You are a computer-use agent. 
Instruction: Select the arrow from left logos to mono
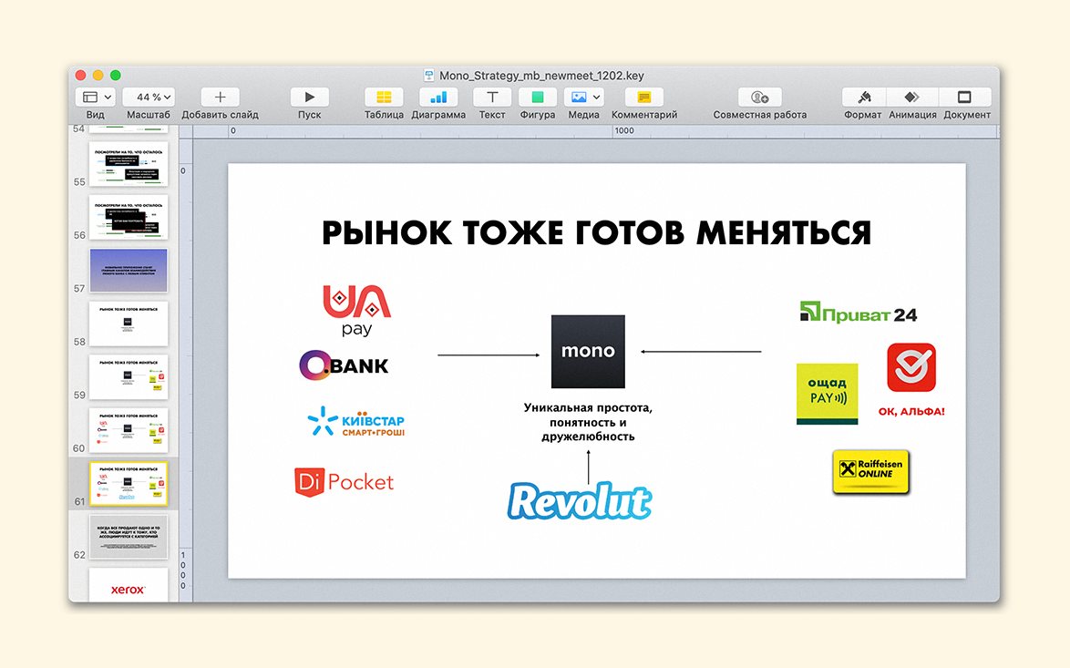pos(489,355)
